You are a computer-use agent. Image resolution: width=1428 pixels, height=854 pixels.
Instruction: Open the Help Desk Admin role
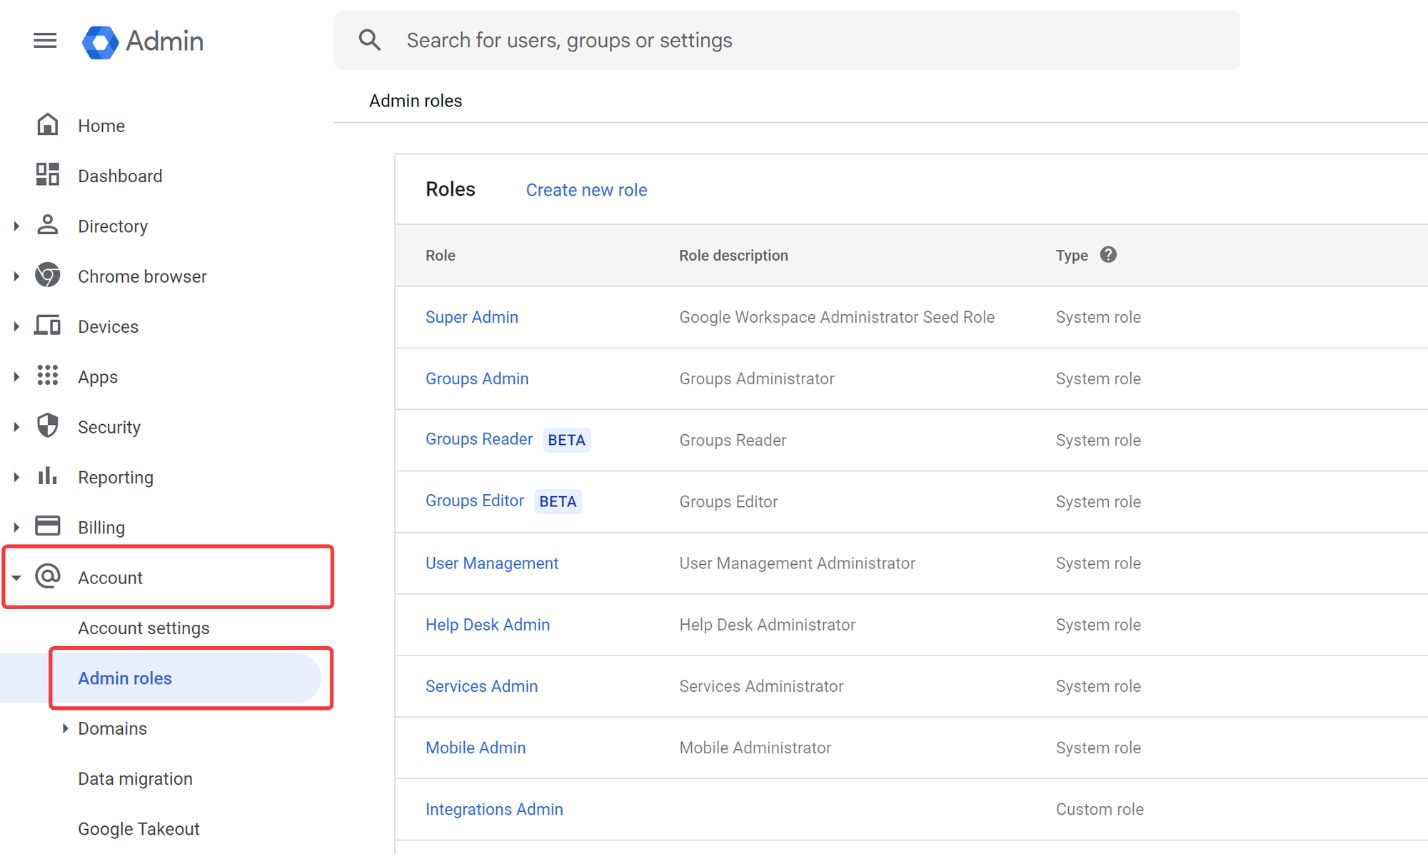coord(487,625)
